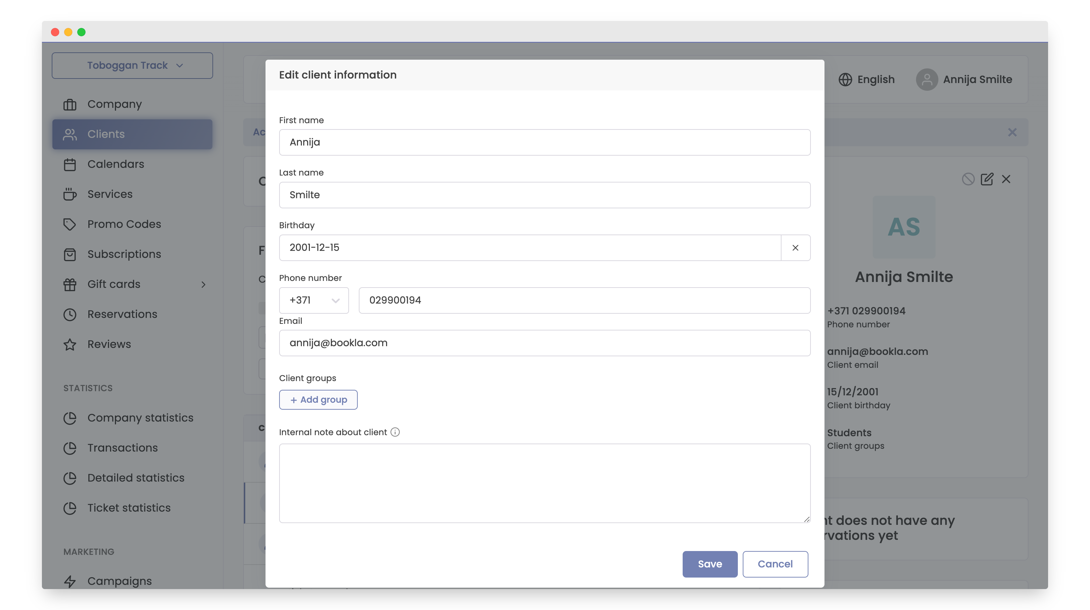The height and width of the screenshot is (610, 1090).
Task: Click the Services cup icon
Action: (x=70, y=194)
